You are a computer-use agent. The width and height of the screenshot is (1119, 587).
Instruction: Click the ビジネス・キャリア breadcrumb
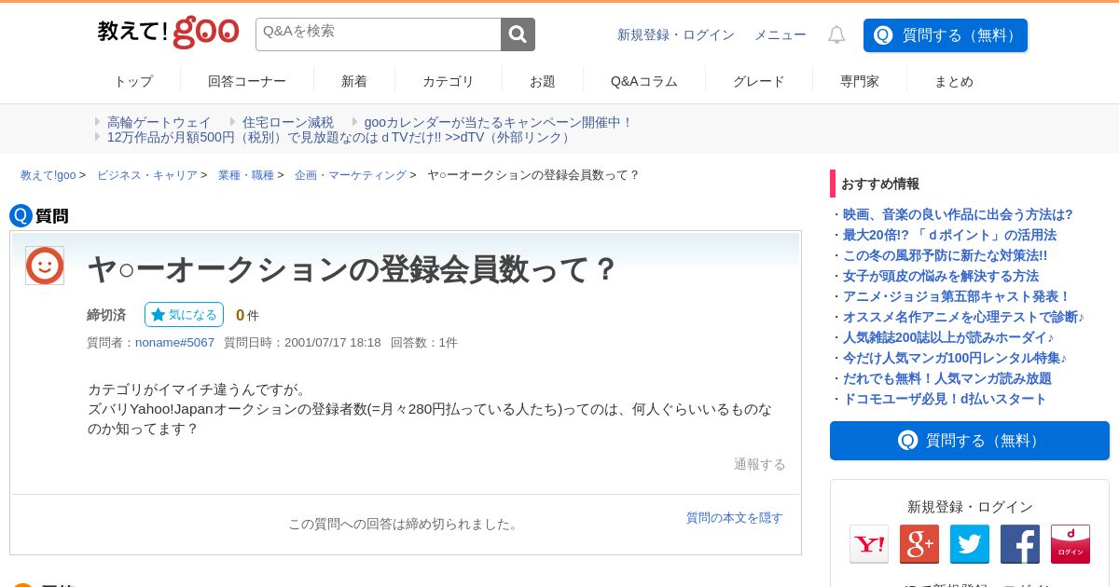[147, 175]
